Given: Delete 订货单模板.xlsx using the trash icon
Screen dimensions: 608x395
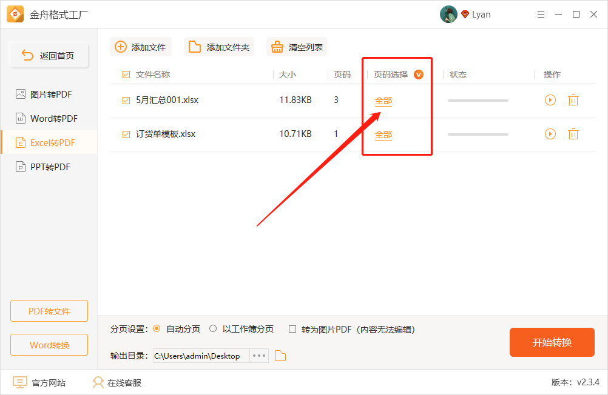Looking at the screenshot, I should pos(573,134).
